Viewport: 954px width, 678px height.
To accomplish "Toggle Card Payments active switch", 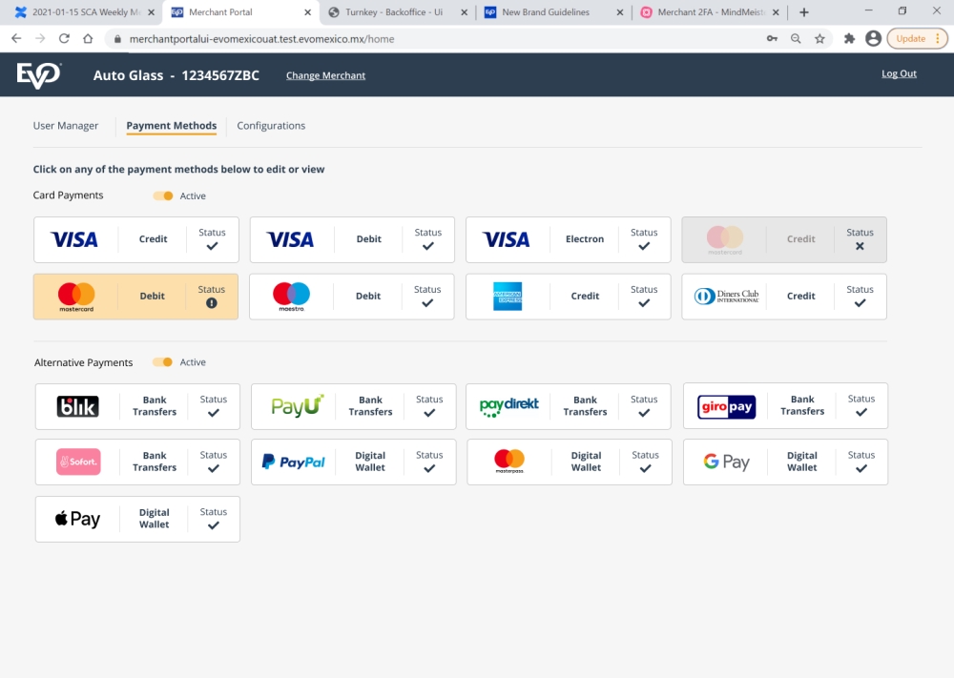I will (163, 195).
